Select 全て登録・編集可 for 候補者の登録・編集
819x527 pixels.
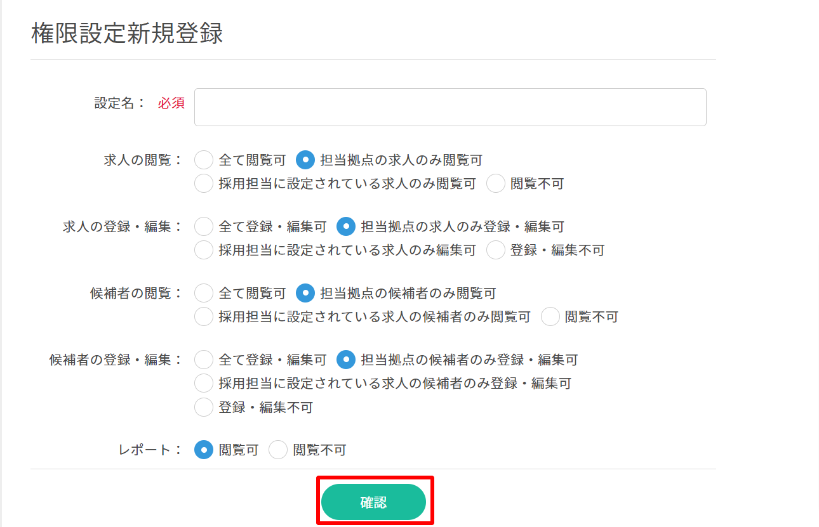pos(204,360)
